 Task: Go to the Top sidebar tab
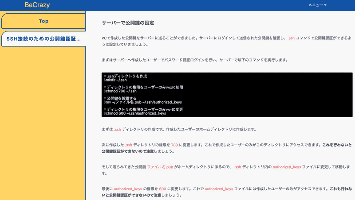(43, 21)
